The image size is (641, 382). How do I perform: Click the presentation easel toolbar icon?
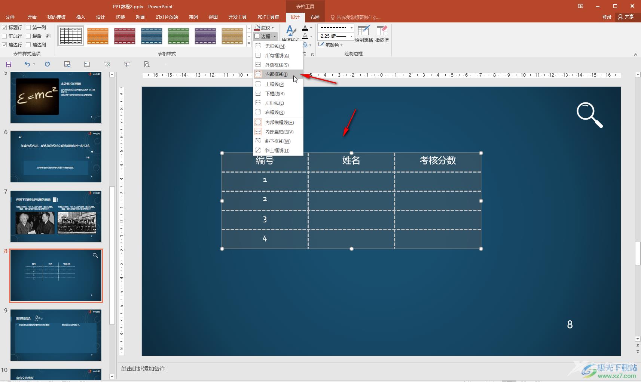coord(127,64)
